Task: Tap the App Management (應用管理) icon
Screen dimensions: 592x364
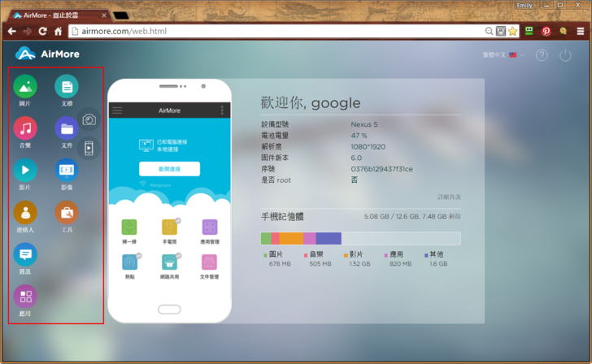Action: click(x=210, y=227)
